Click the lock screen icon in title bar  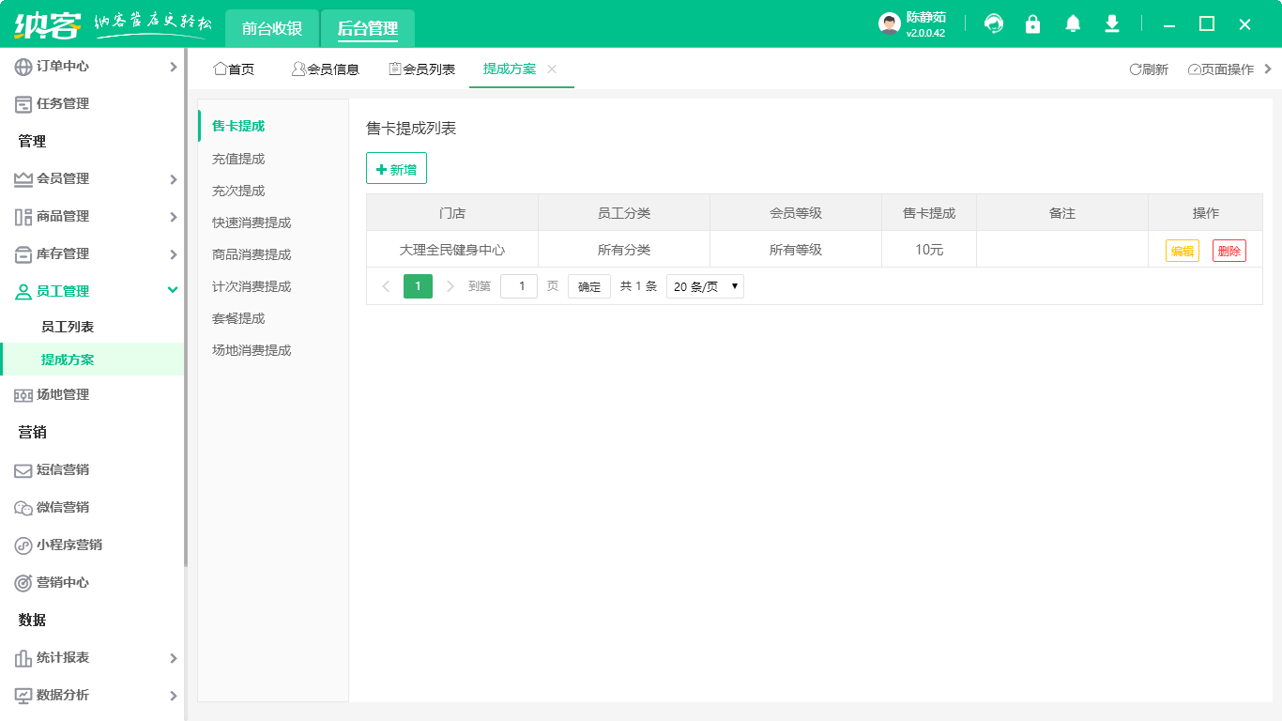point(1032,23)
